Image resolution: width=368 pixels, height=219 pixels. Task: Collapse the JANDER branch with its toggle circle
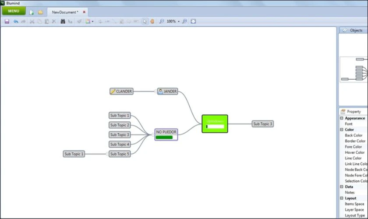pyautogui.click(x=156, y=91)
